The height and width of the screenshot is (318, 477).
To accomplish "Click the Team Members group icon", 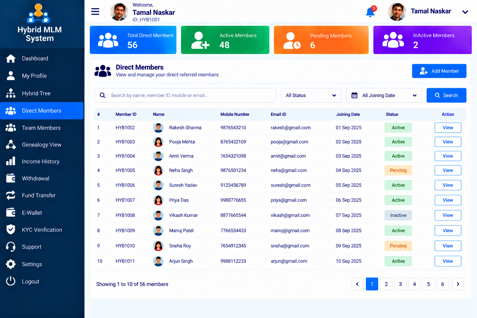I will click(x=11, y=128).
